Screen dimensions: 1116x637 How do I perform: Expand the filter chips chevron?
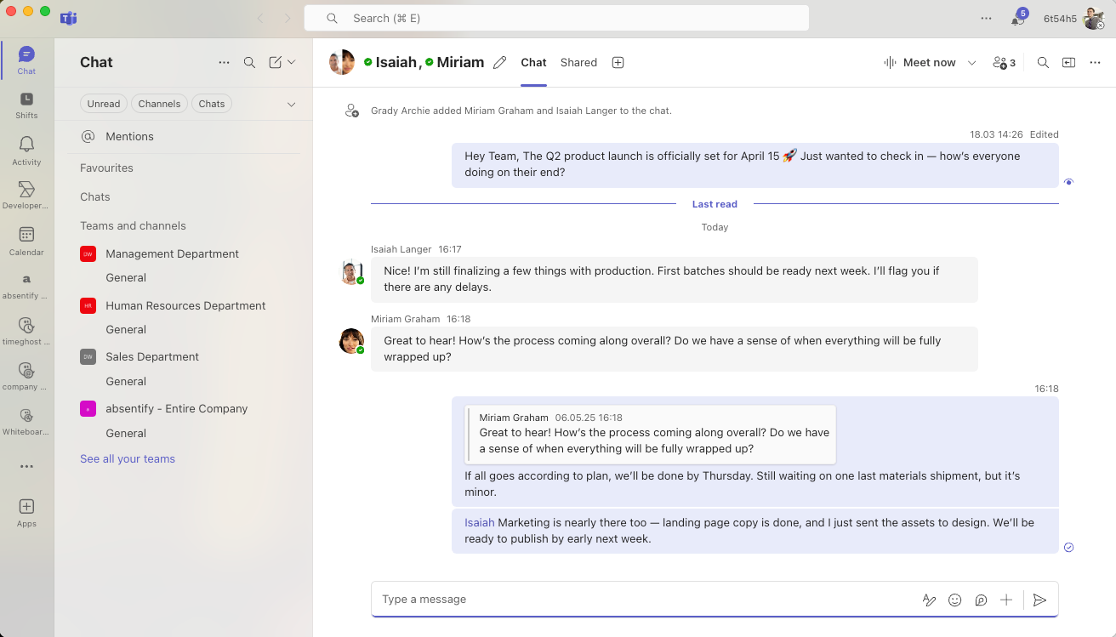[x=291, y=104]
